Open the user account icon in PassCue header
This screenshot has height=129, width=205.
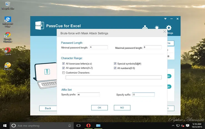click(x=145, y=27)
